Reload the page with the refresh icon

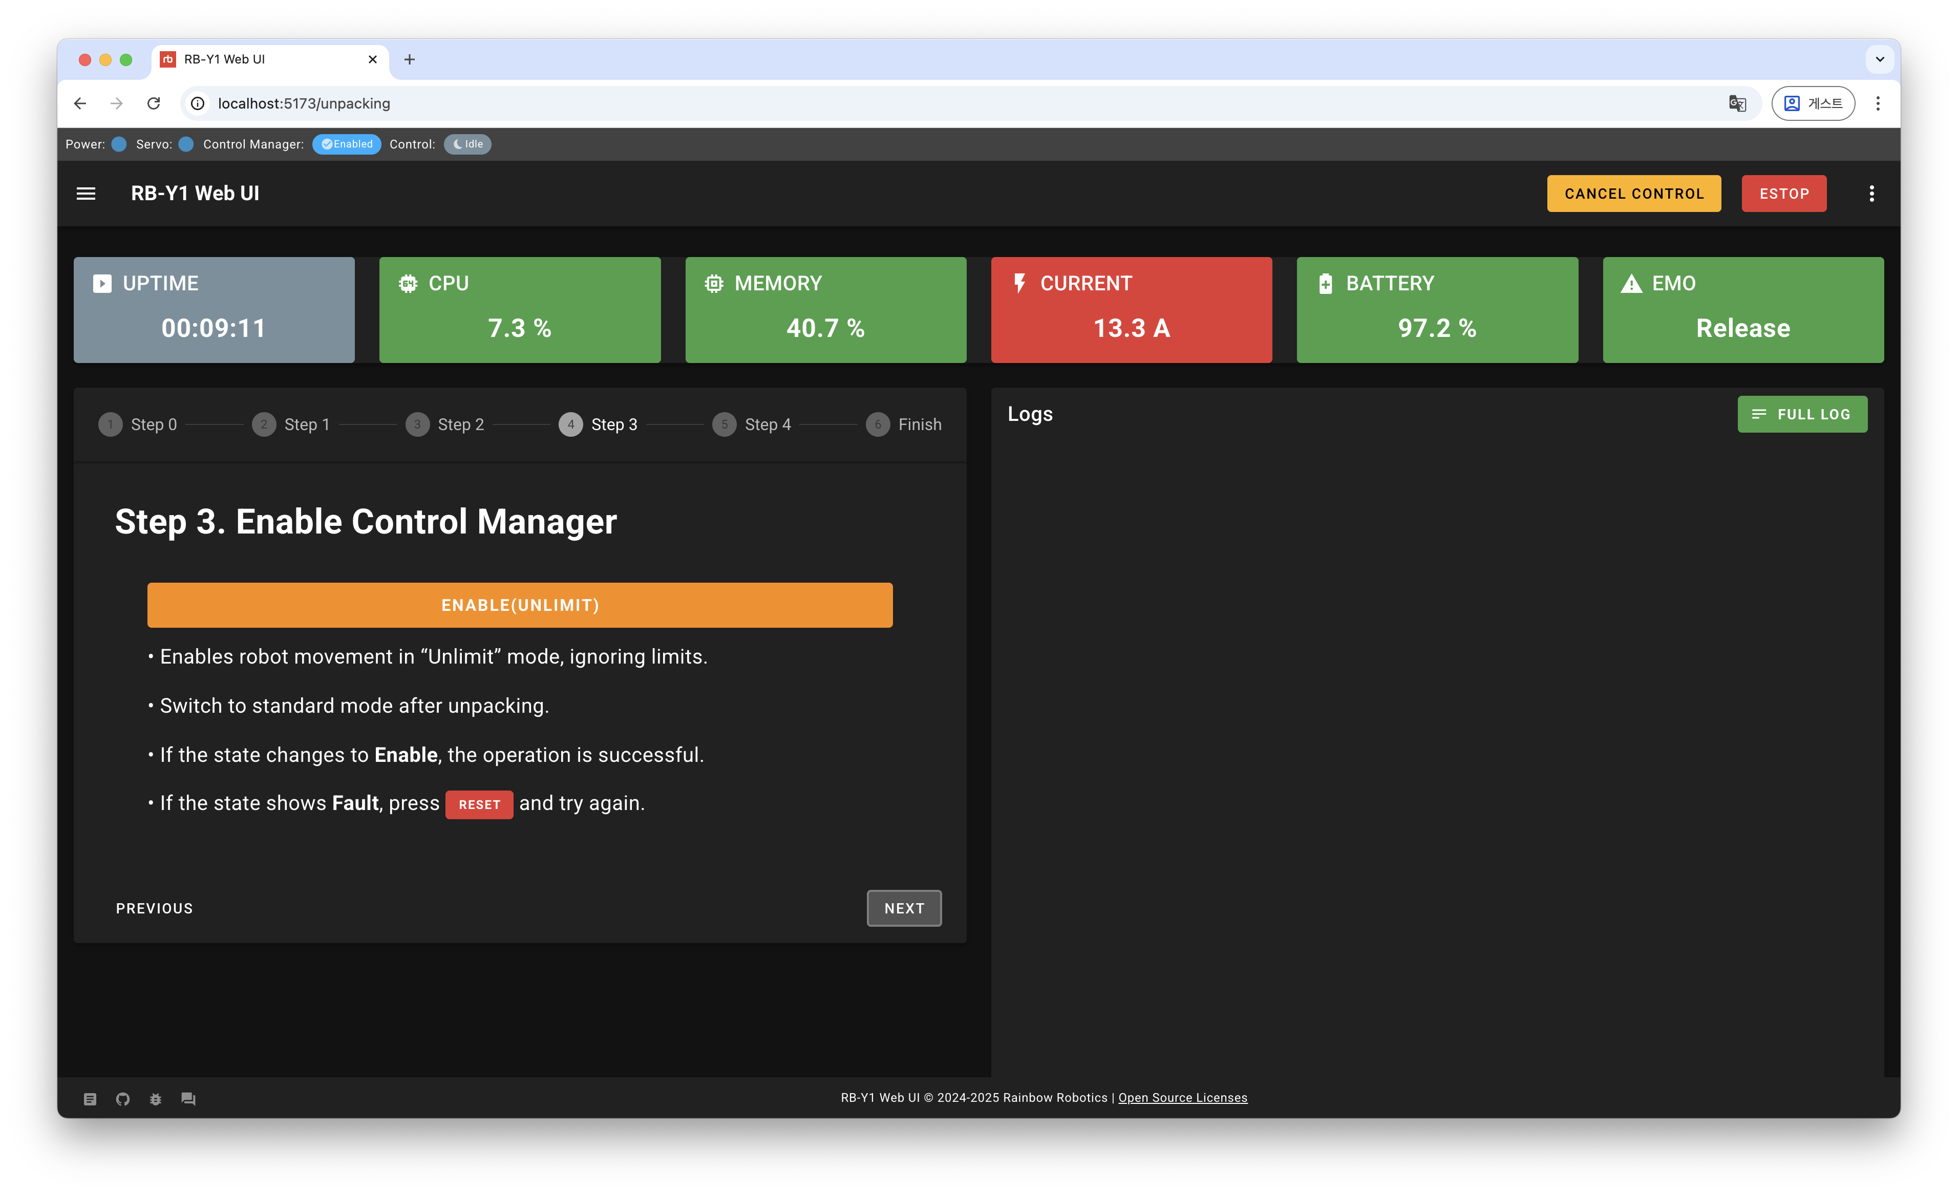(x=154, y=103)
